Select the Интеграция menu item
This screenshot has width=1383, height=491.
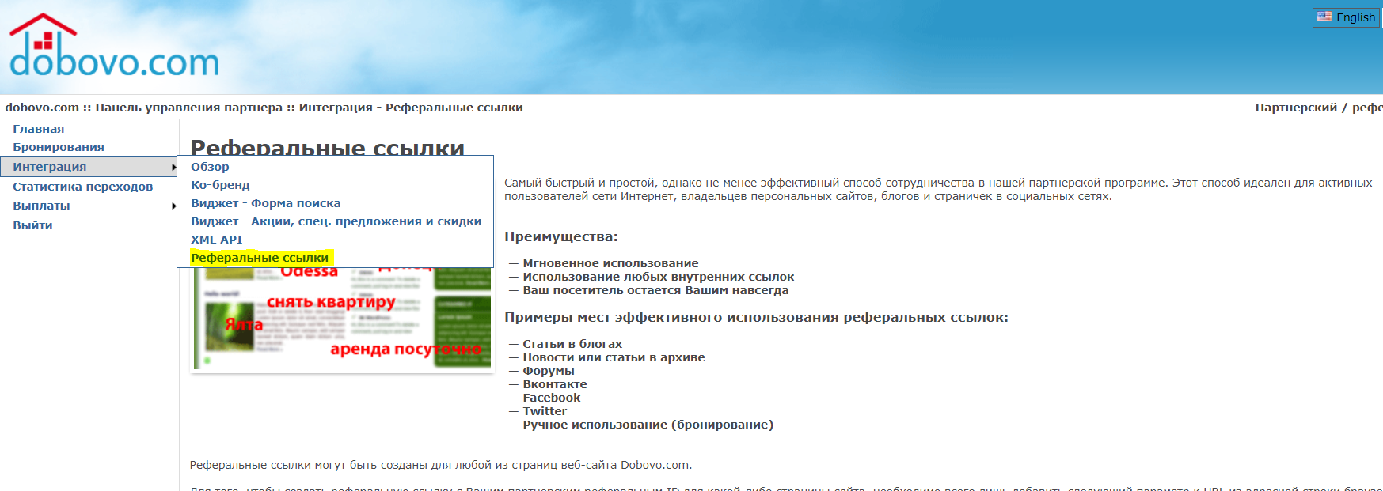point(89,167)
